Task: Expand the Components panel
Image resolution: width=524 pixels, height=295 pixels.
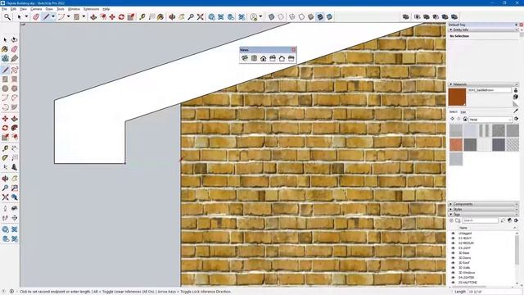Action: tap(451, 204)
